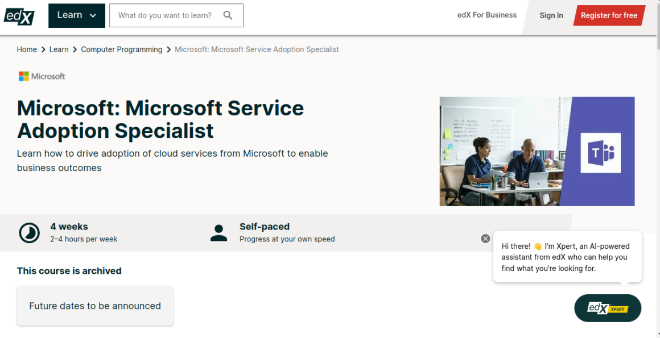The image size is (660, 338).
Task: Click the clock duration icon
Action: point(30,233)
